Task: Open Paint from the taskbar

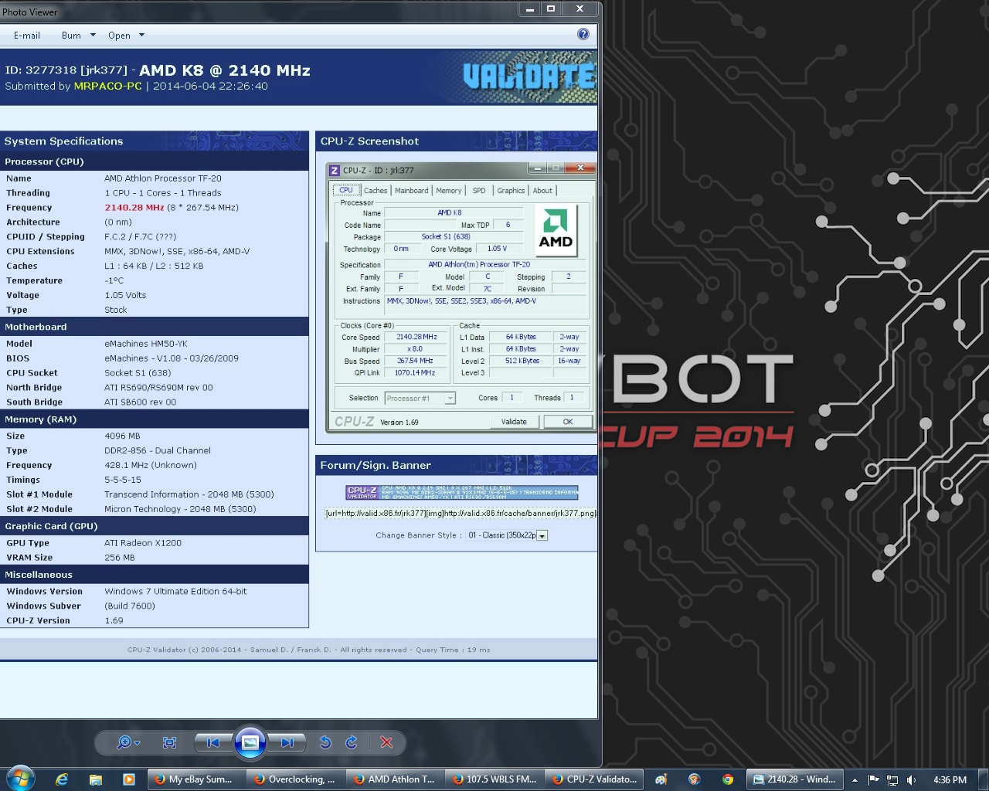Action: (661, 779)
